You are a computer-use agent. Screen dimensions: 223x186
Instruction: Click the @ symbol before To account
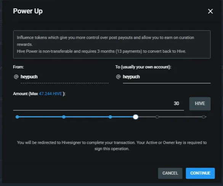coord(118,77)
